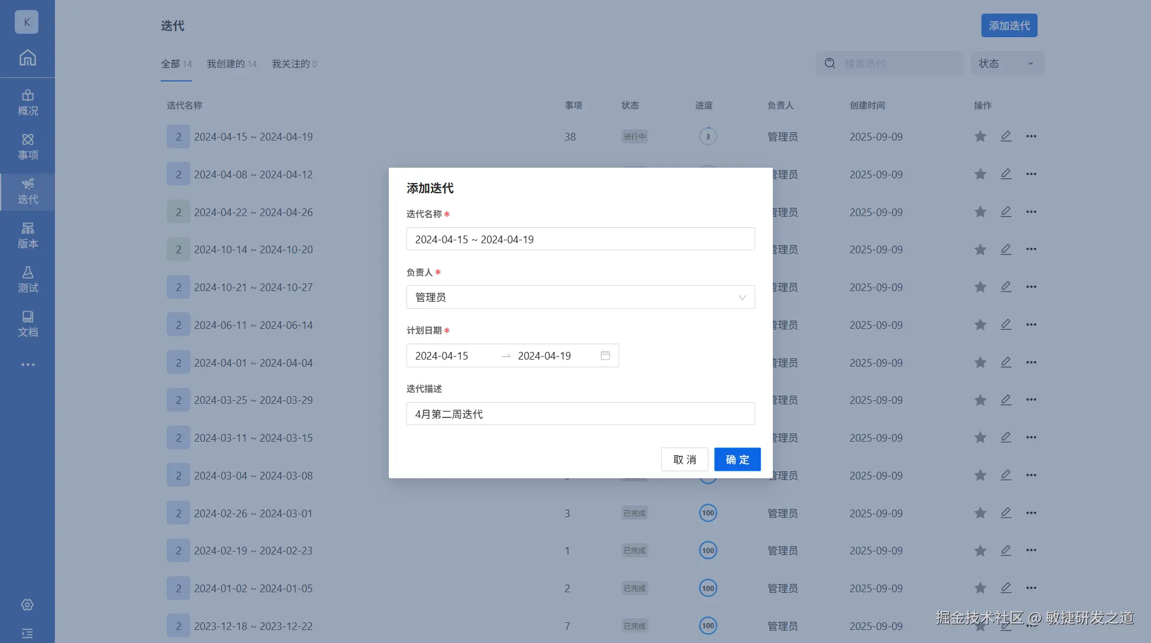The image size is (1151, 643).
Task: Click the 迭代描述 description input field
Action: 580,414
